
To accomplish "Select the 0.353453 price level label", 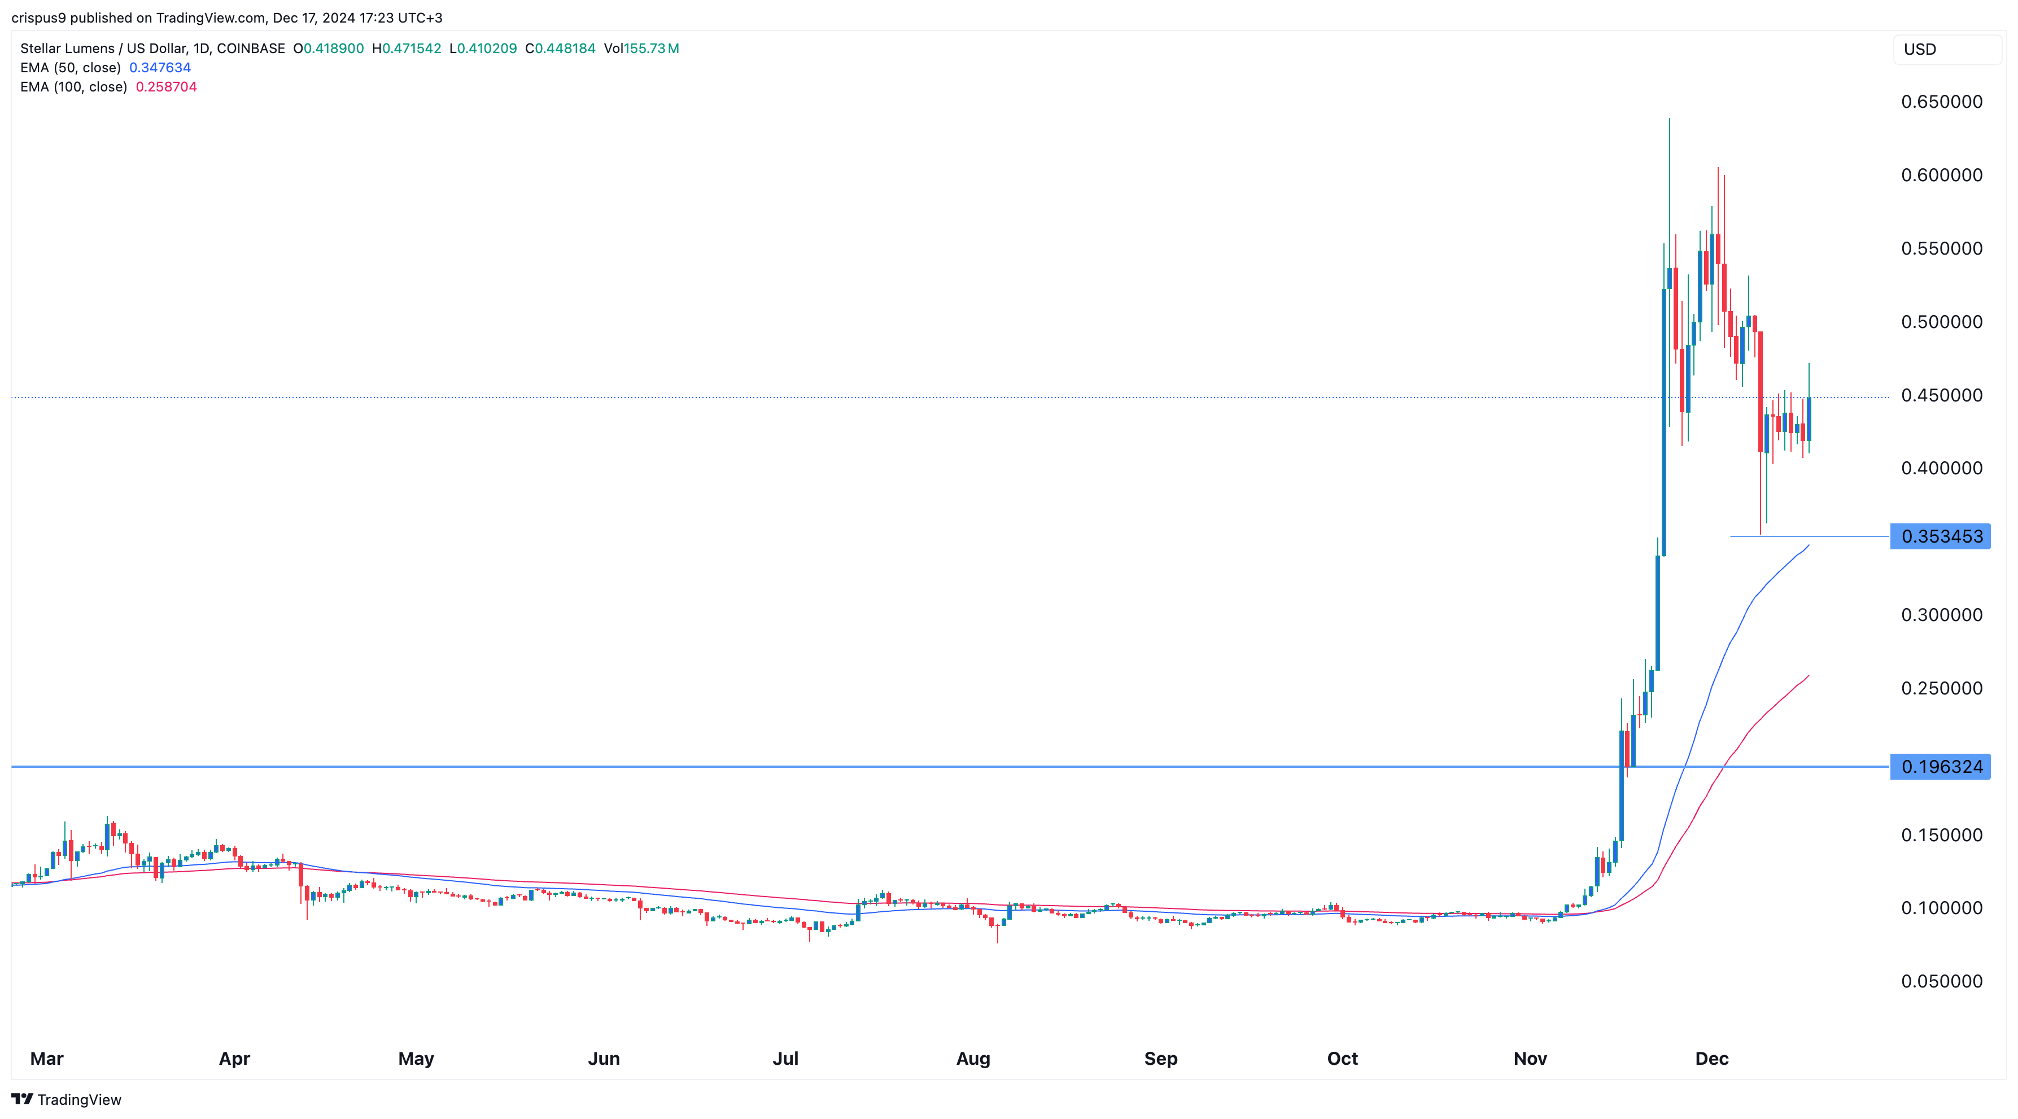I will [1942, 536].
